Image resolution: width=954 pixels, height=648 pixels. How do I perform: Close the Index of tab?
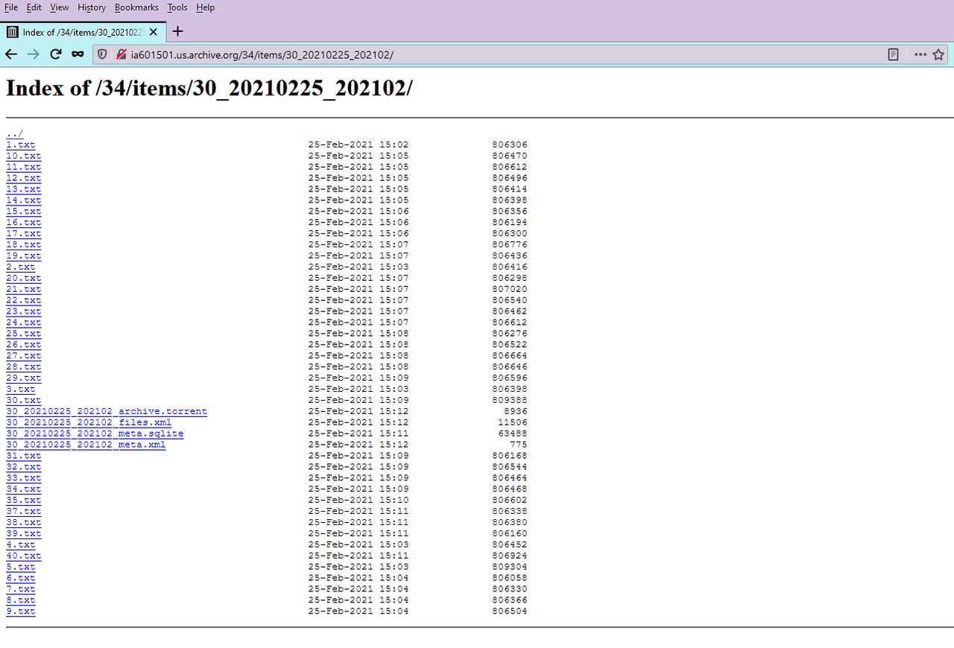[x=154, y=32]
